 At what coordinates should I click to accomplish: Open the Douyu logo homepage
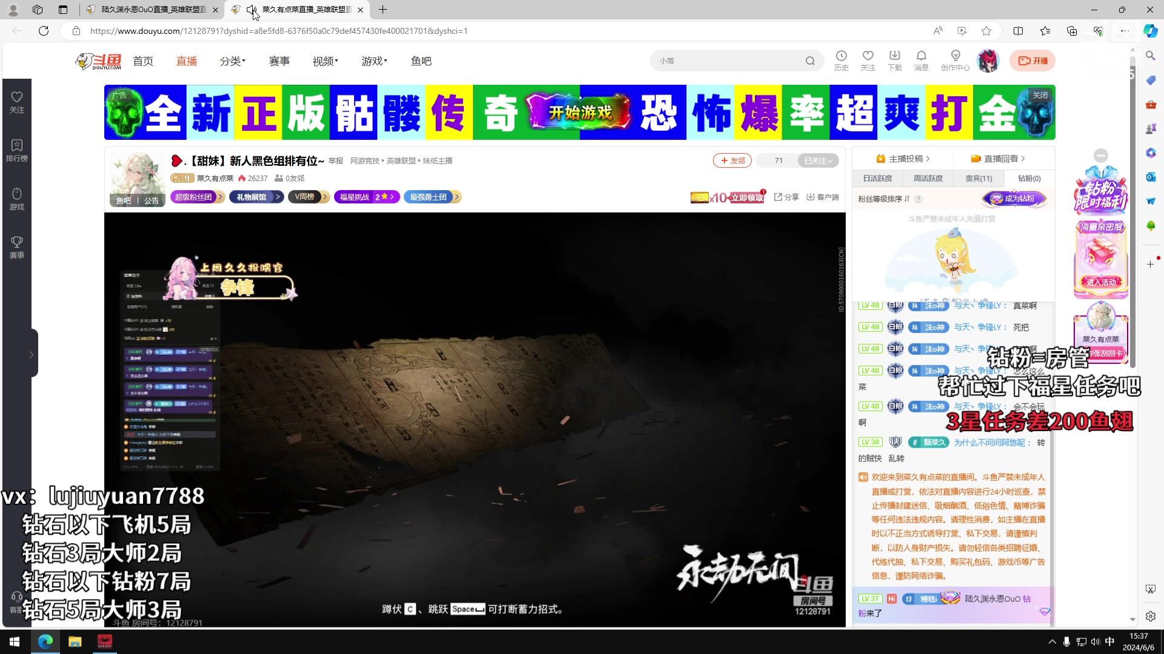point(98,61)
